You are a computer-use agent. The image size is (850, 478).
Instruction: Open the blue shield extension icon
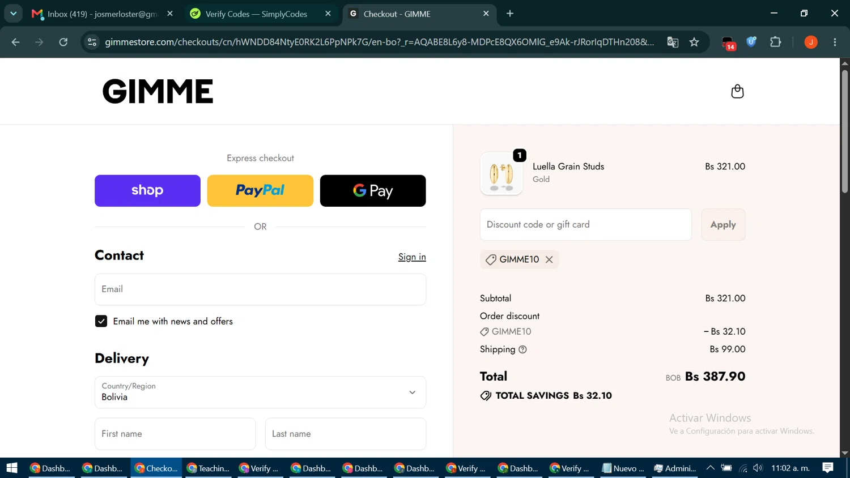pos(751,42)
